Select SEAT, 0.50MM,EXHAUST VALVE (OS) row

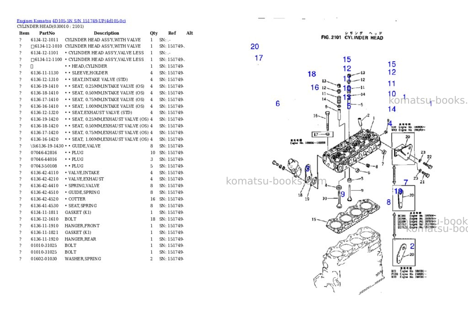click(x=101, y=126)
